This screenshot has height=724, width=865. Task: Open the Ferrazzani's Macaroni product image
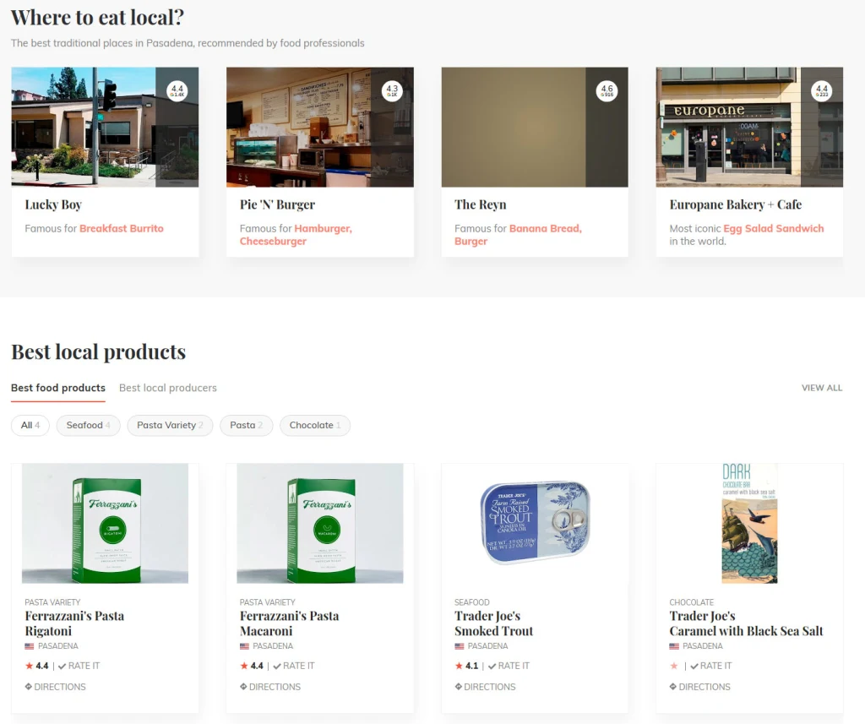click(x=320, y=523)
